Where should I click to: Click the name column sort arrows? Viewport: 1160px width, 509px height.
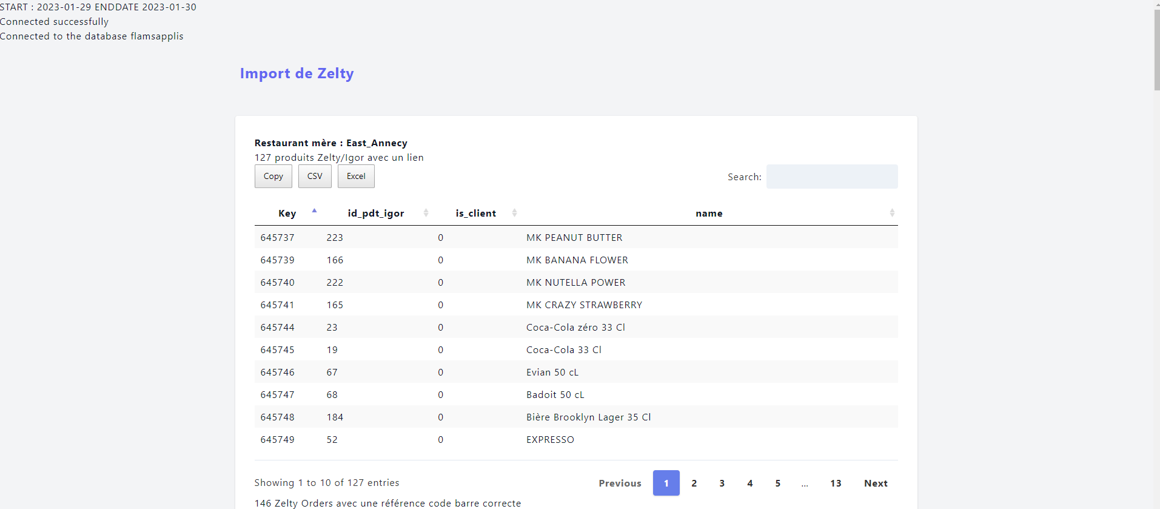pos(891,213)
